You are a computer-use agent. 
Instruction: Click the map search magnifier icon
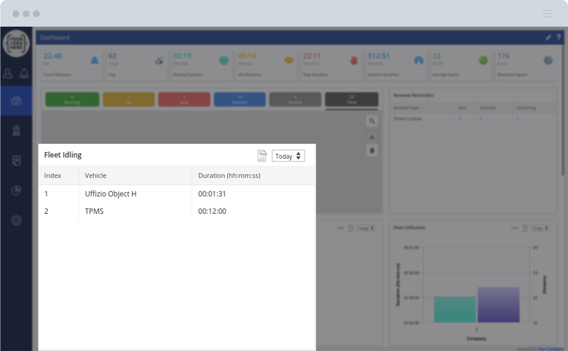point(372,121)
